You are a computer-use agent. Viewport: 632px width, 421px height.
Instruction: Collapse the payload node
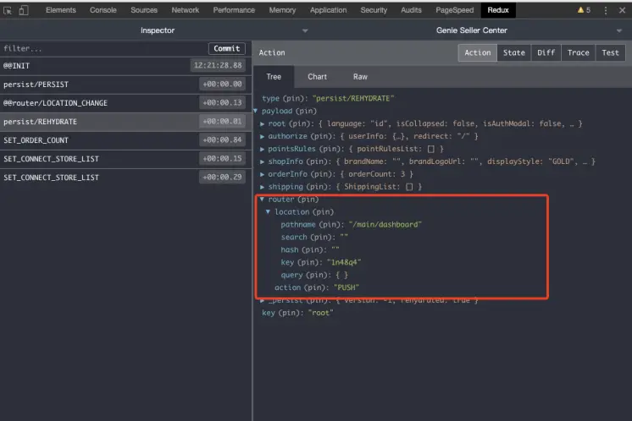pos(256,111)
